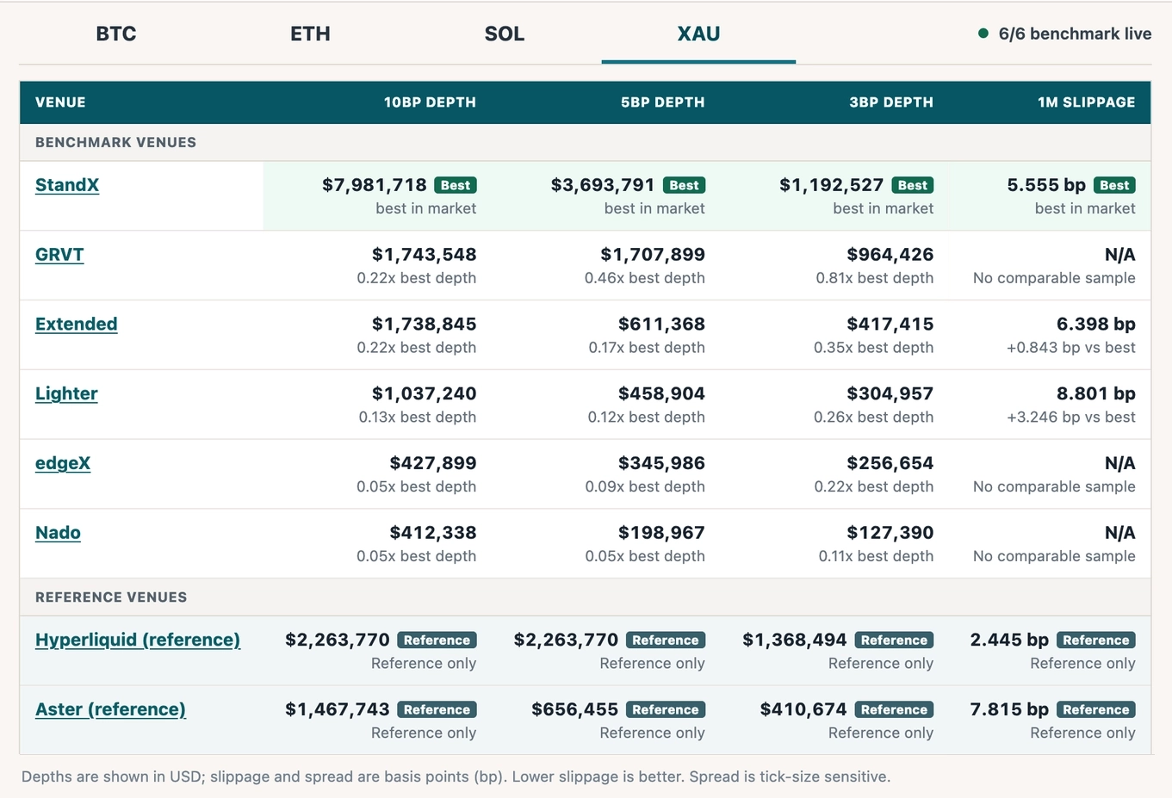
Task: Click the "+0.843 bp vs best" note
Action: pyautogui.click(x=1071, y=348)
